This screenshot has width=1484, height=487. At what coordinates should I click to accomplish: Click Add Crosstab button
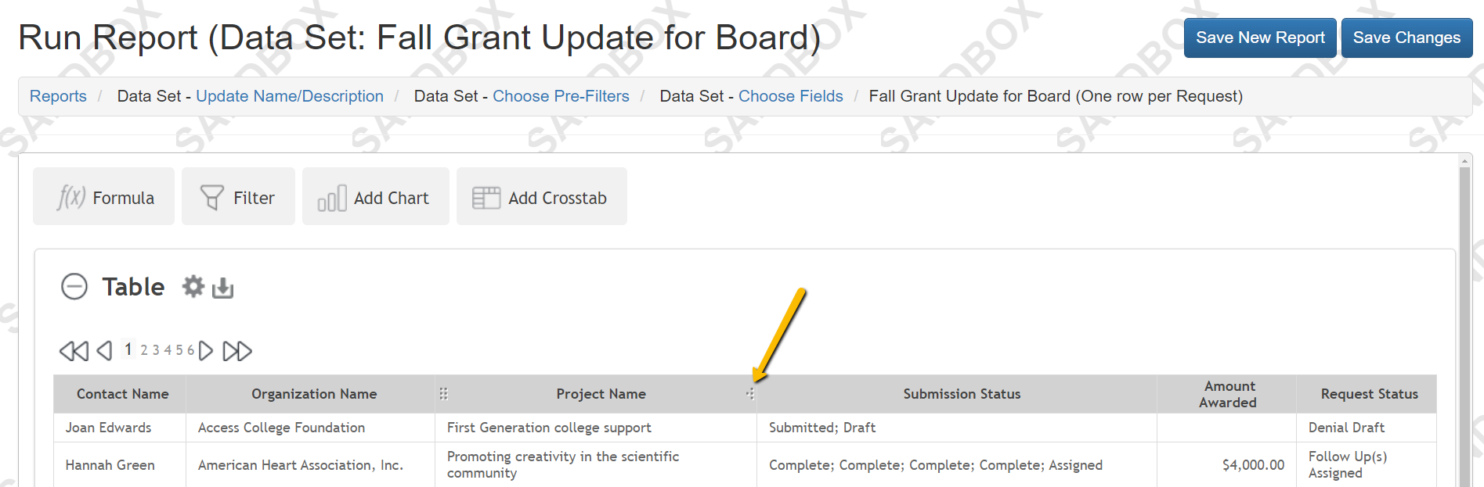(x=541, y=197)
